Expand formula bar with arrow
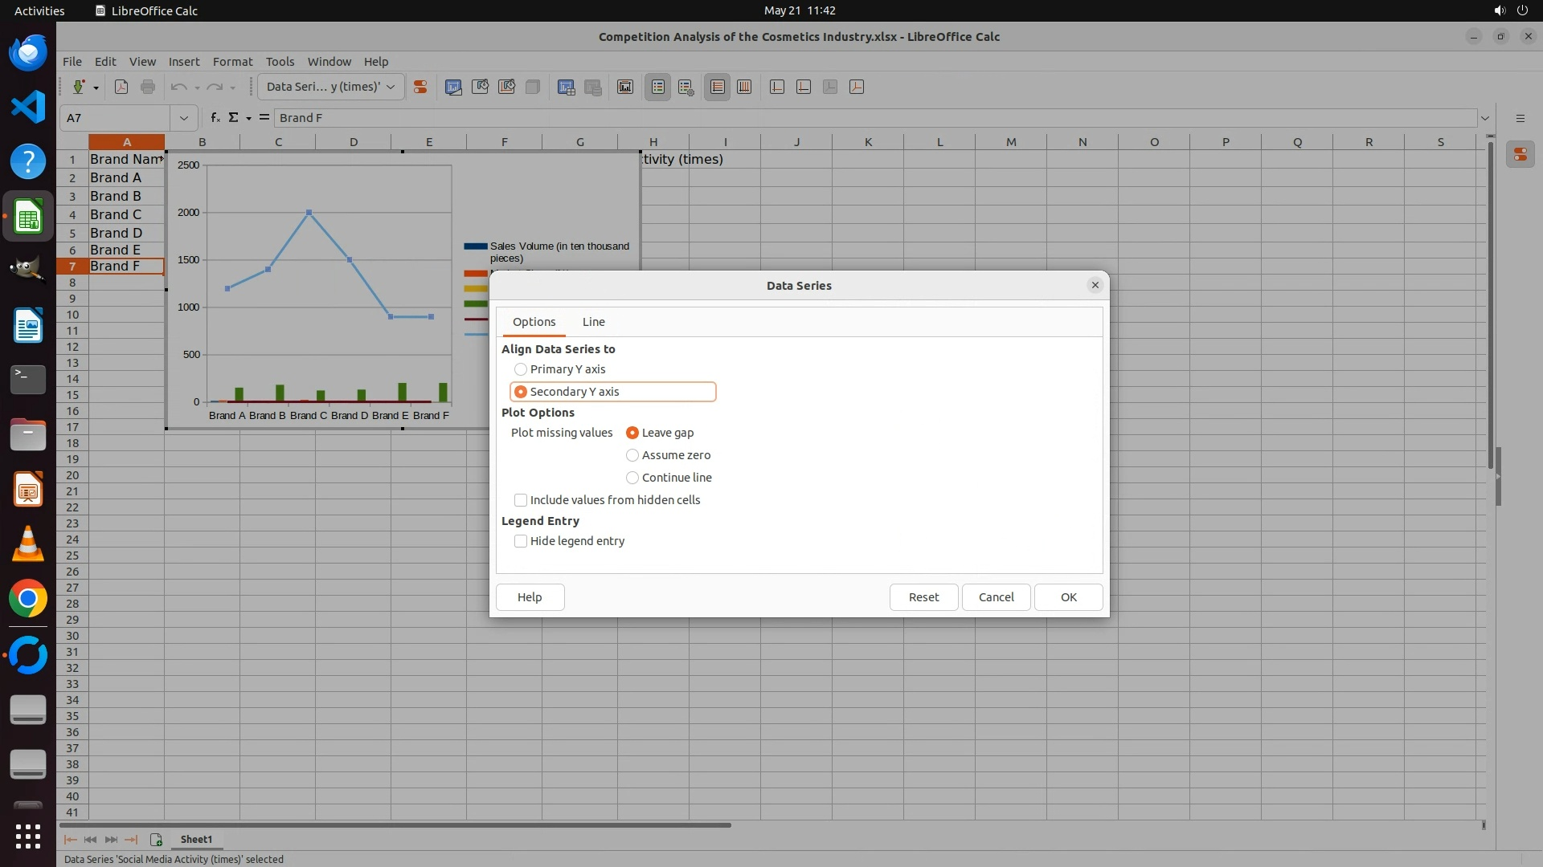The image size is (1543, 867). coord(1484,118)
